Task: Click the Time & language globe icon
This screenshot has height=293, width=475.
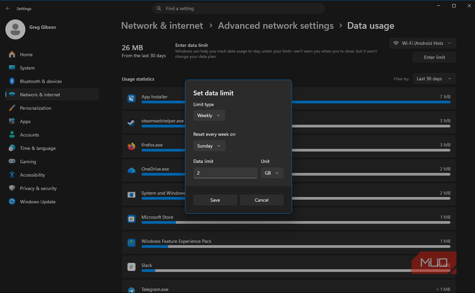Action: (x=12, y=148)
